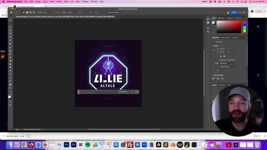Select the Hand tool
The image size is (267, 150).
tap(10, 85)
